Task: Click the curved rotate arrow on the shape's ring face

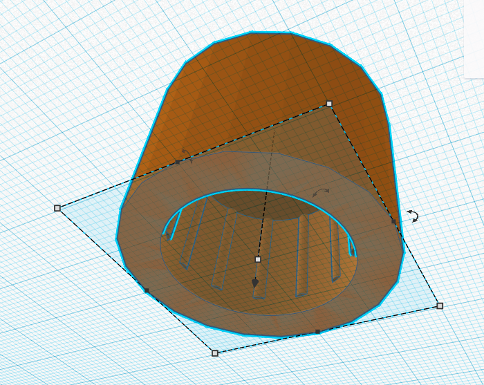Action: click(321, 193)
